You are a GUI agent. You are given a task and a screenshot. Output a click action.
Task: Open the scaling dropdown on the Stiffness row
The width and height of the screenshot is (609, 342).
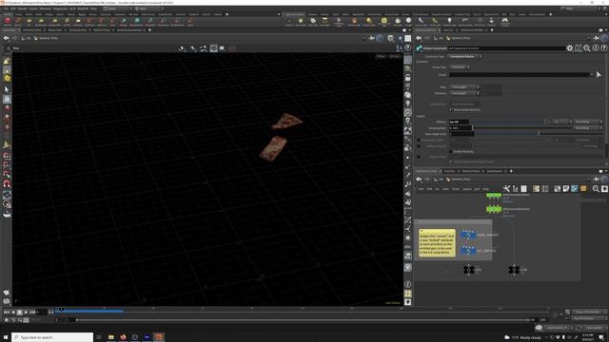click(x=588, y=122)
